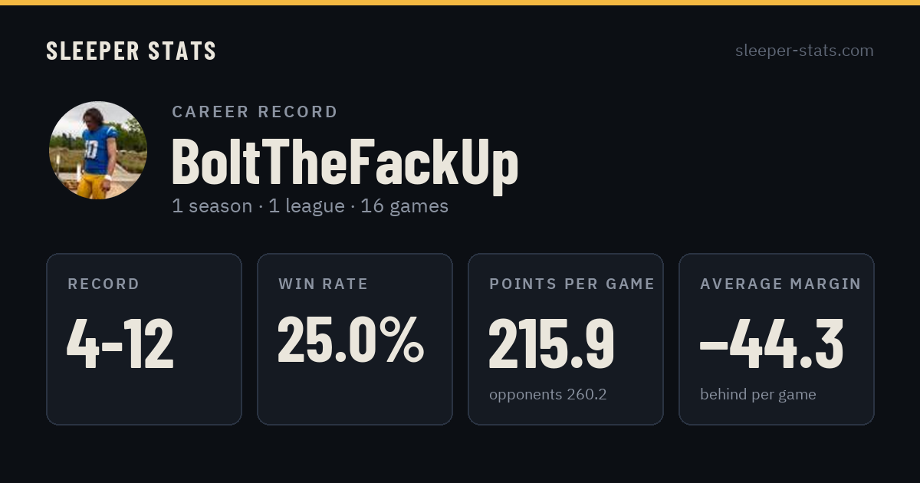The width and height of the screenshot is (920, 483).
Task: Click the AVERAGE MARGIN card label
Action: pos(780,284)
